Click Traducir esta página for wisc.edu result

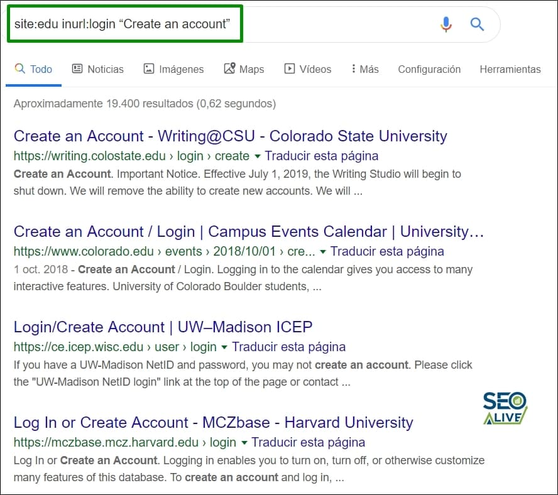click(288, 347)
